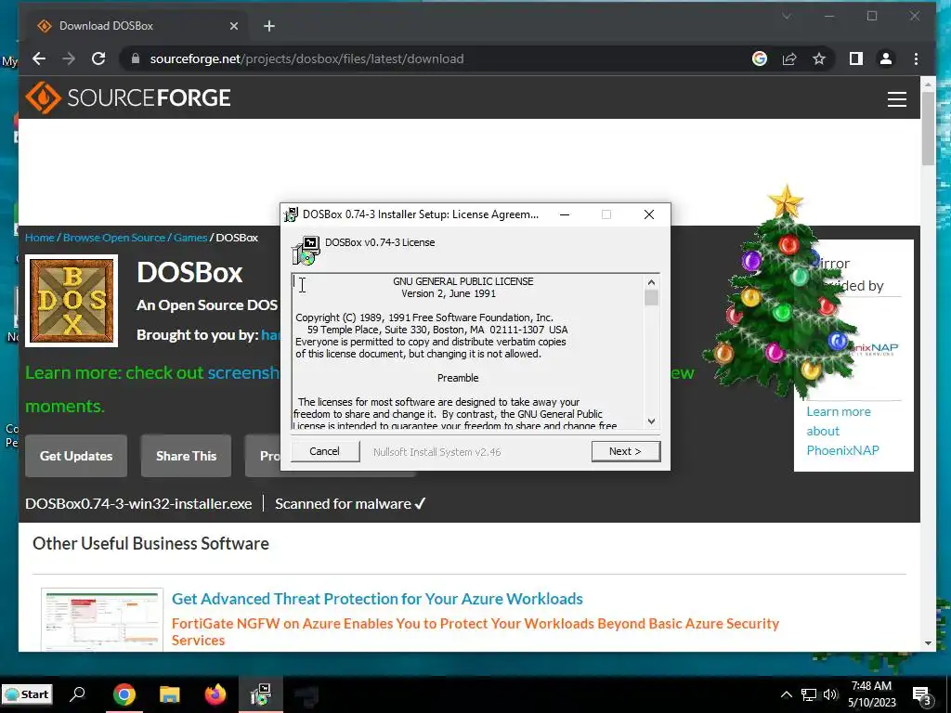The height and width of the screenshot is (713, 951).
Task: Click the license text scrollbar thumb
Action: tap(651, 298)
